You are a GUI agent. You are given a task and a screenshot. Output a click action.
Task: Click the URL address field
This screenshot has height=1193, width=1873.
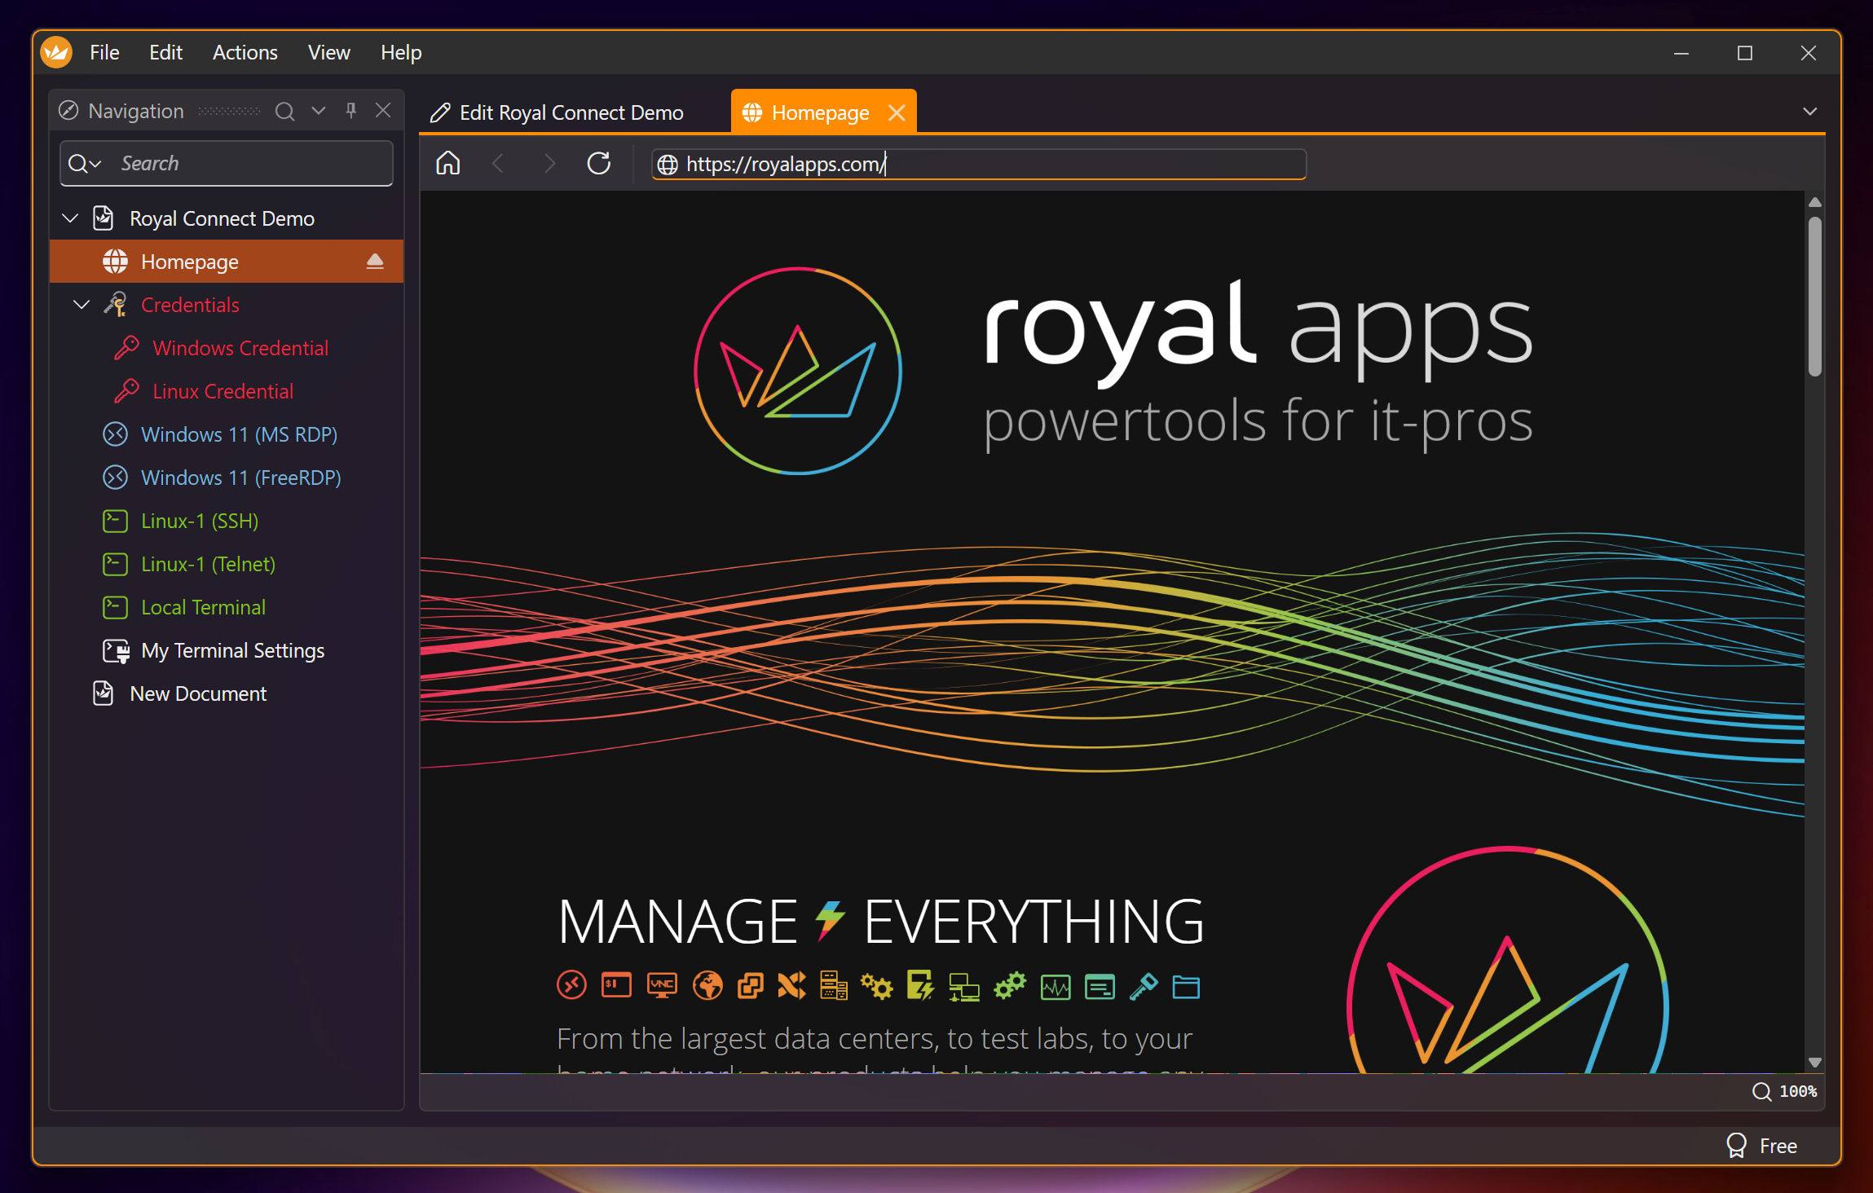pos(978,164)
